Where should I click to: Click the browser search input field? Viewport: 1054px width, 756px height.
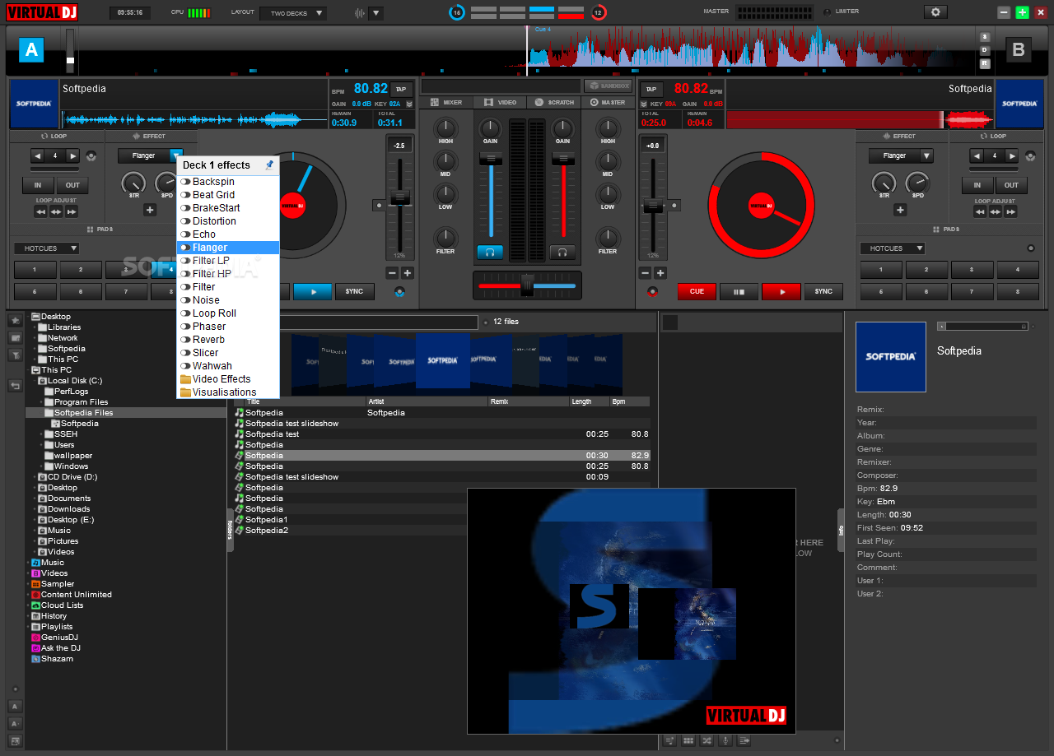click(377, 322)
